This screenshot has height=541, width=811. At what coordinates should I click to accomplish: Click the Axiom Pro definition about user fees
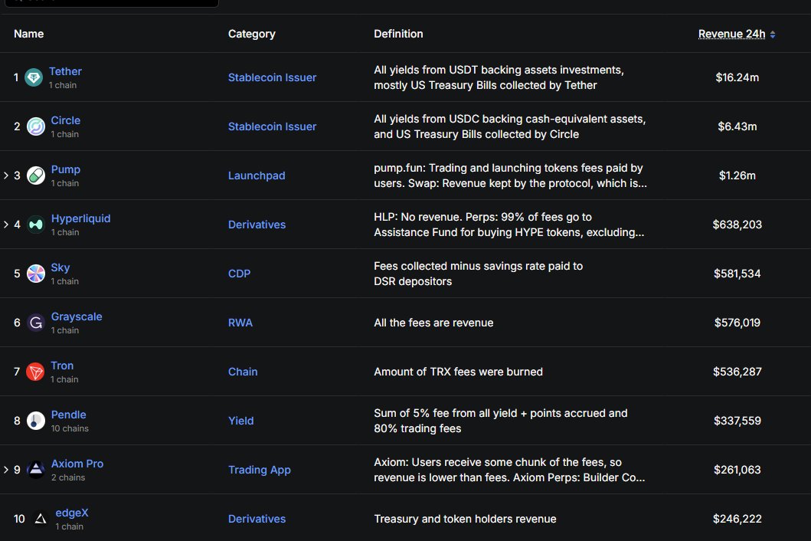[x=509, y=470]
